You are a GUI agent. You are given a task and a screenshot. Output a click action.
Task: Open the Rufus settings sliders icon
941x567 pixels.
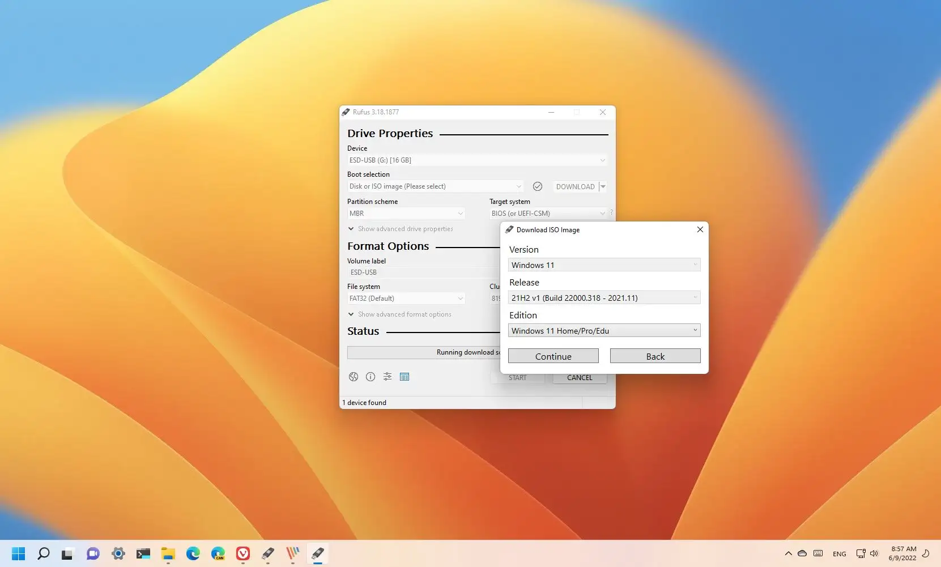pos(388,377)
